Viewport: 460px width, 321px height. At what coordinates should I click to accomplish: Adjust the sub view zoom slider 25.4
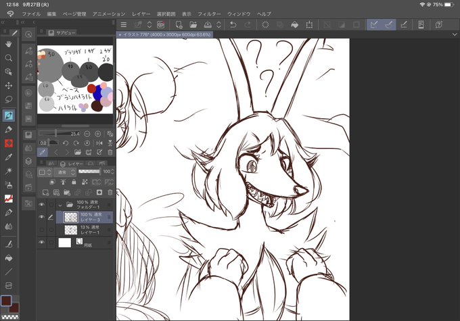[60, 134]
